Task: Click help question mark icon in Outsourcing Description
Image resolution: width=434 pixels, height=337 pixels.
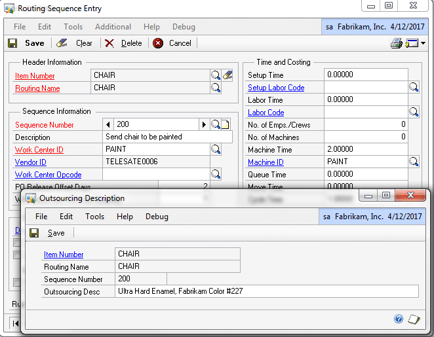Action: [399, 319]
